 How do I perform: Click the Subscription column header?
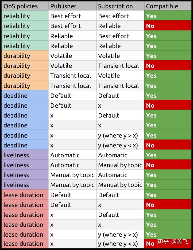tap(115, 6)
